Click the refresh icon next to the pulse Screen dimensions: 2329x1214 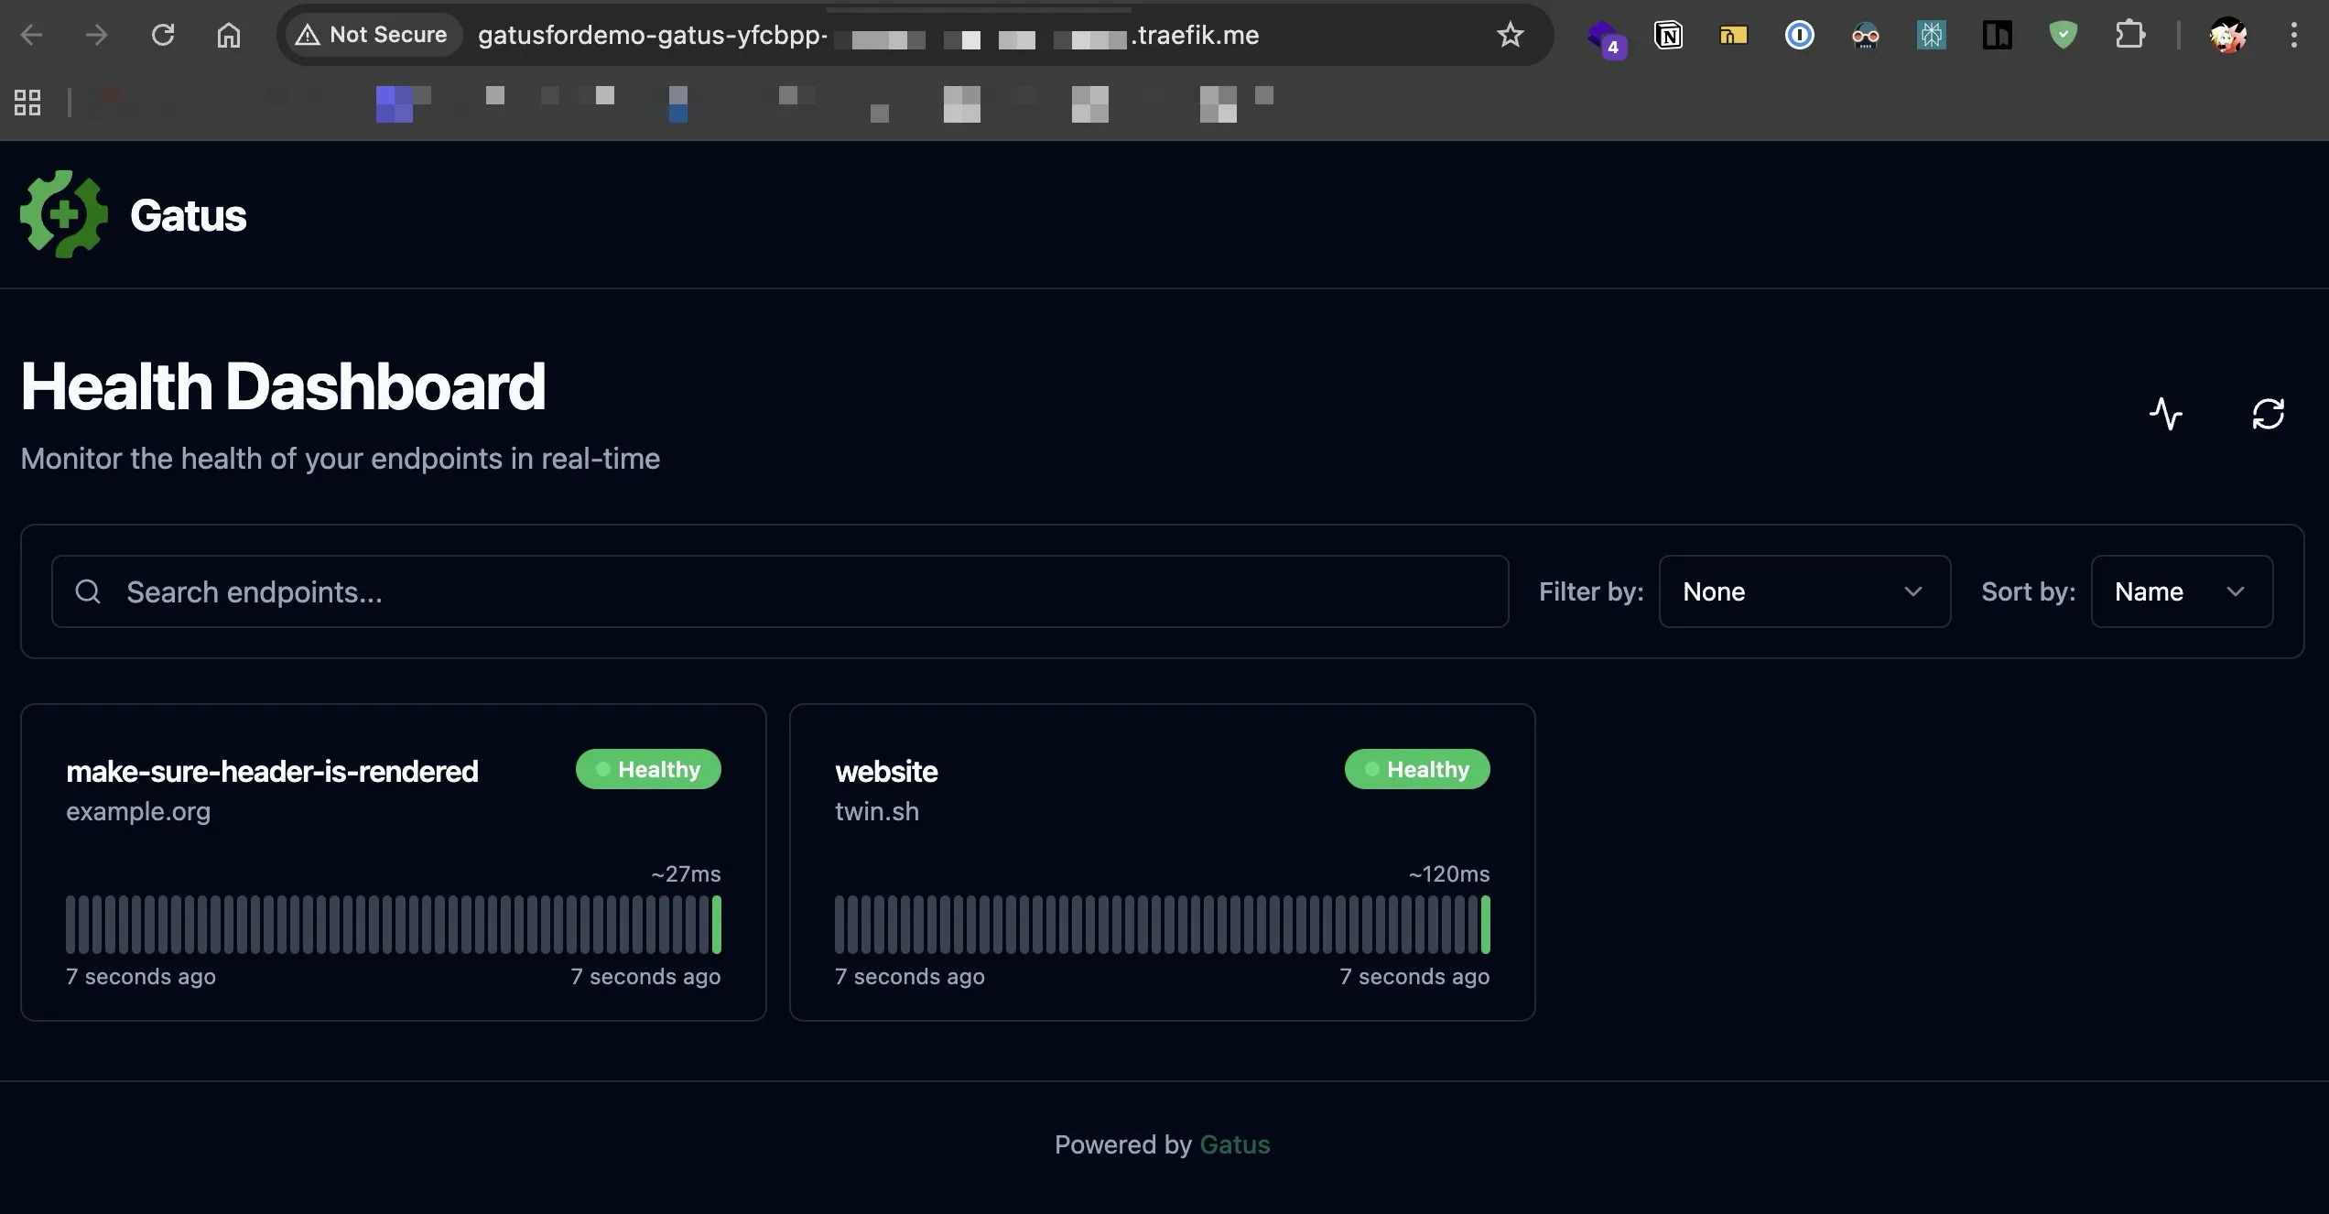coord(2269,414)
